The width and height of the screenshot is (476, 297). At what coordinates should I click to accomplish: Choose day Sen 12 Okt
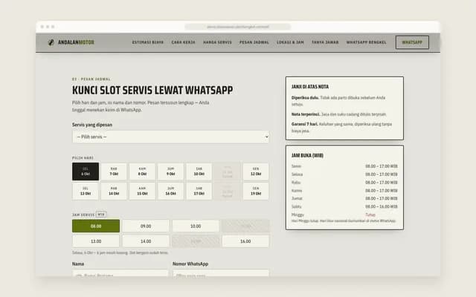click(x=256, y=172)
